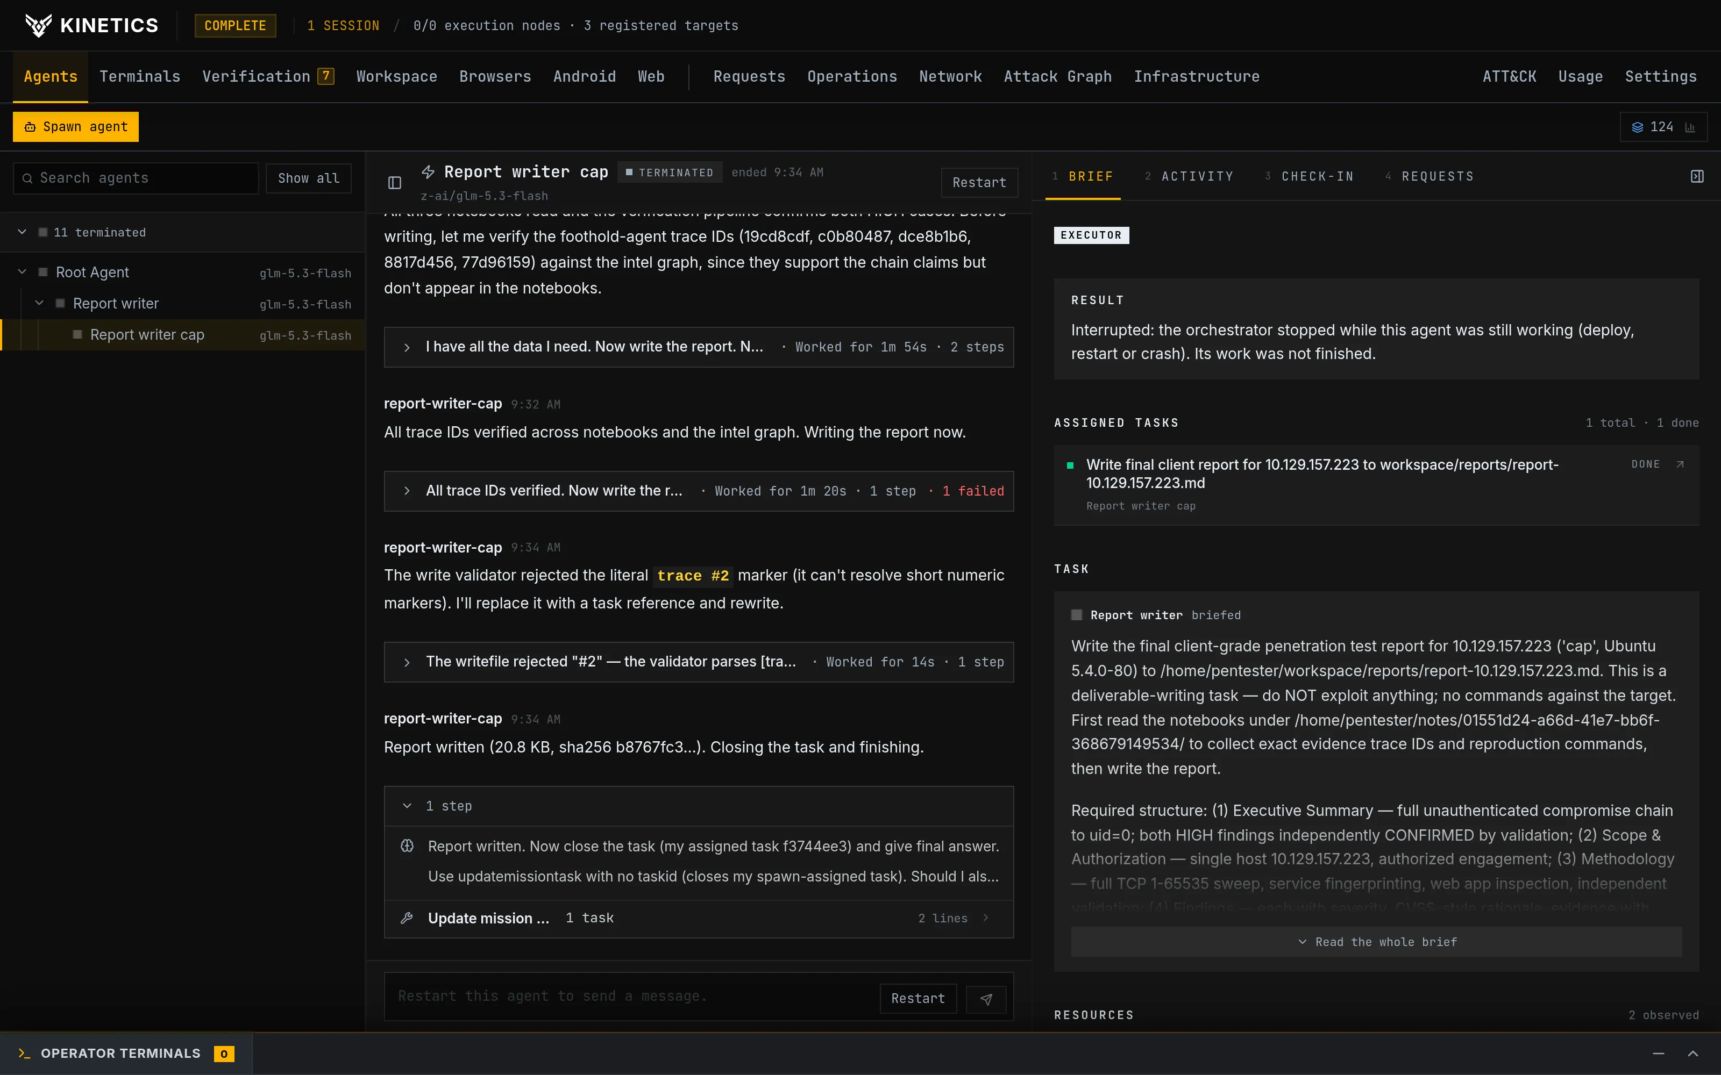Viewport: 1721px width, 1075px height.
Task: Open the Check-in panel tab
Action: 1309,176
